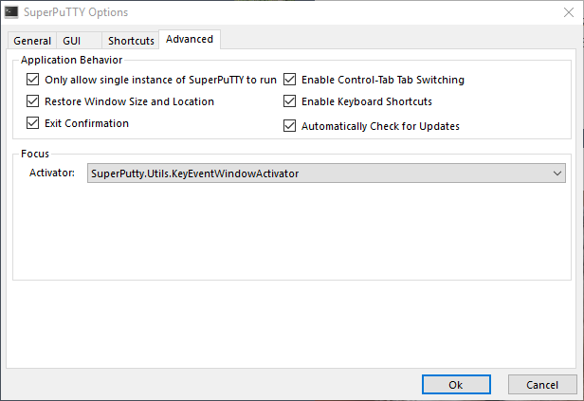The width and height of the screenshot is (584, 401).
Task: Toggle Enable Control-Tab Tab Switching
Action: pos(290,80)
